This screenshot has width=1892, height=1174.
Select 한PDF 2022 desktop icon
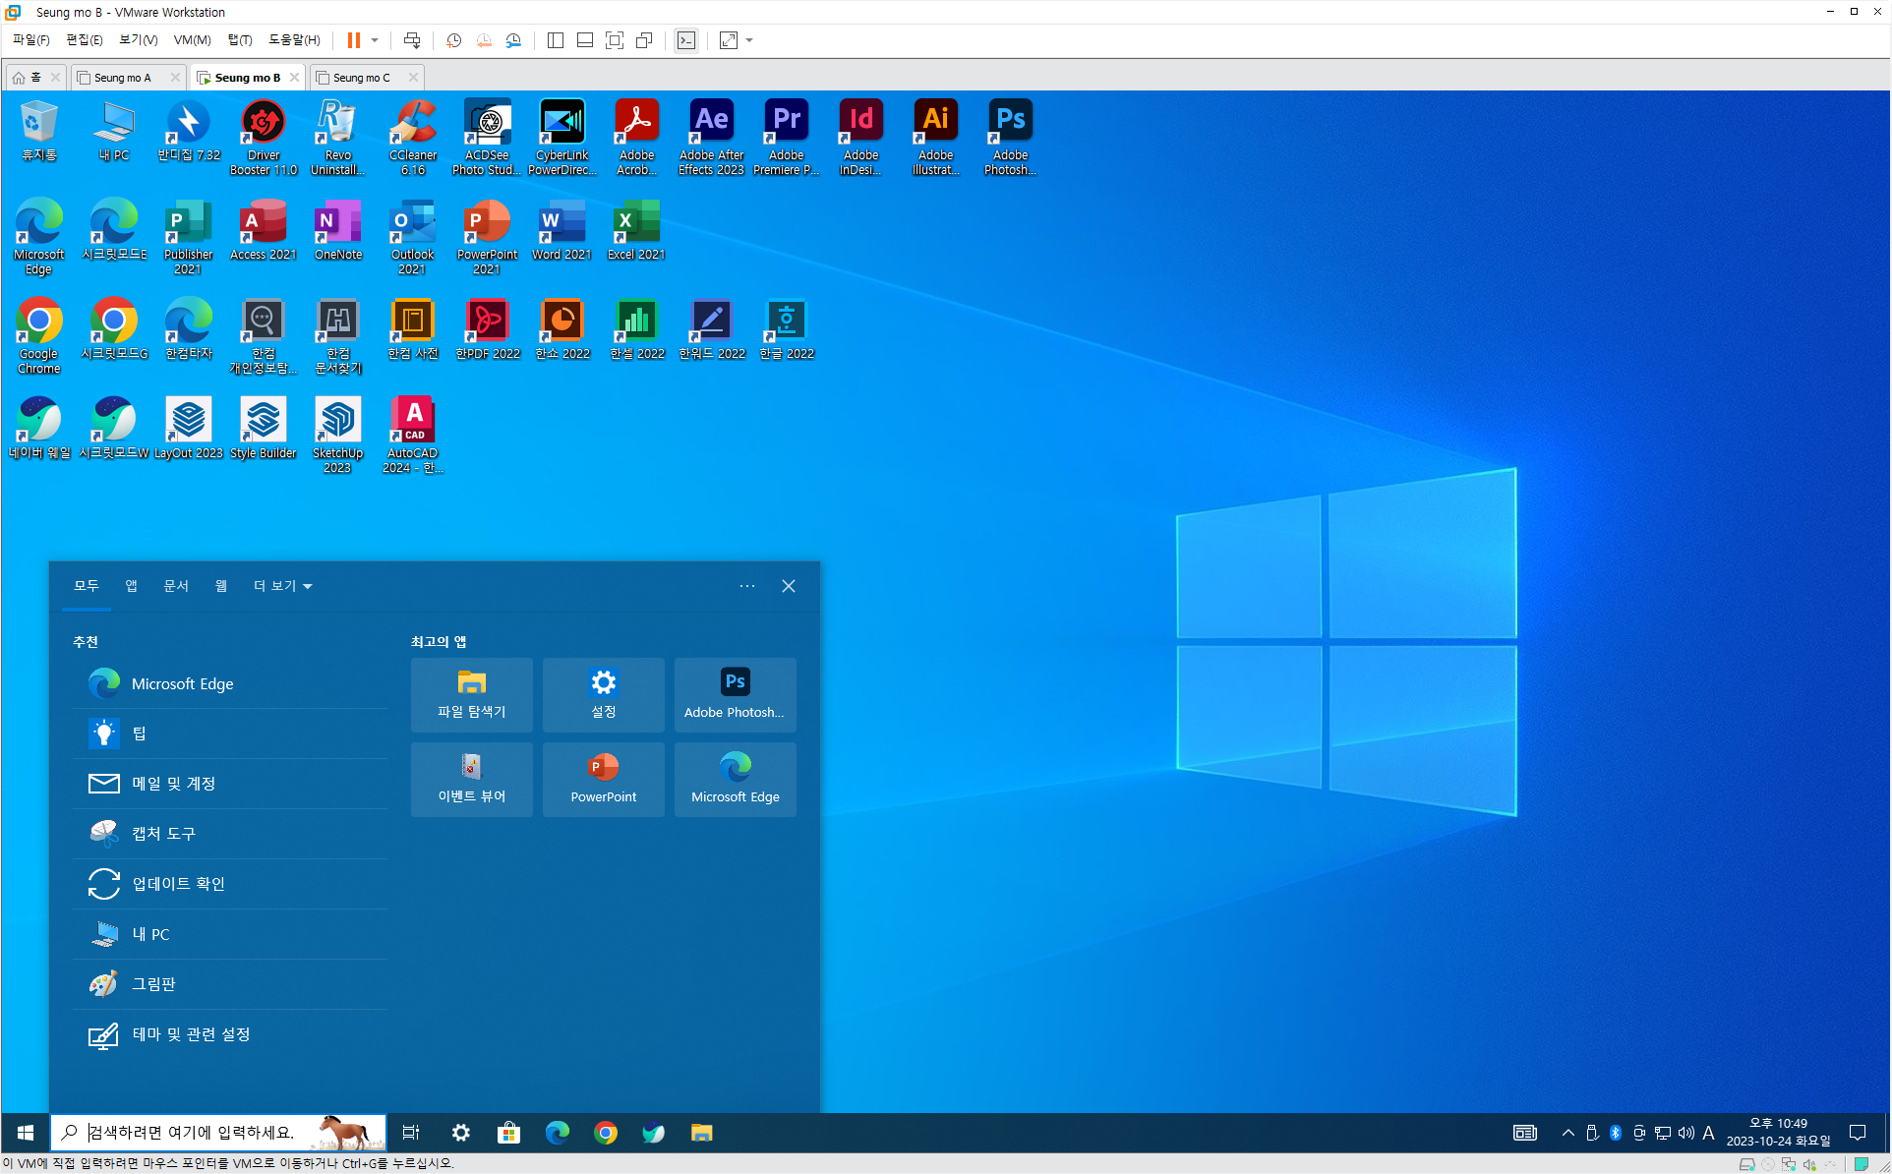(487, 328)
